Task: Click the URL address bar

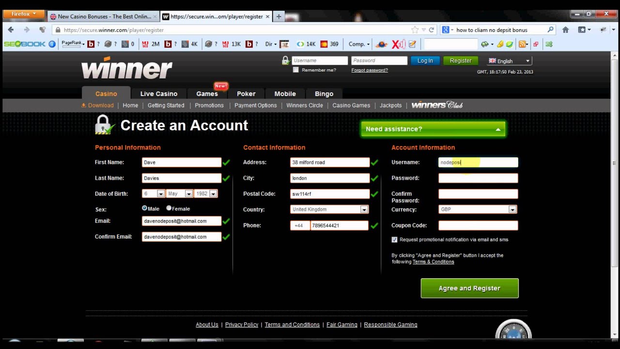Action: [x=232, y=30]
